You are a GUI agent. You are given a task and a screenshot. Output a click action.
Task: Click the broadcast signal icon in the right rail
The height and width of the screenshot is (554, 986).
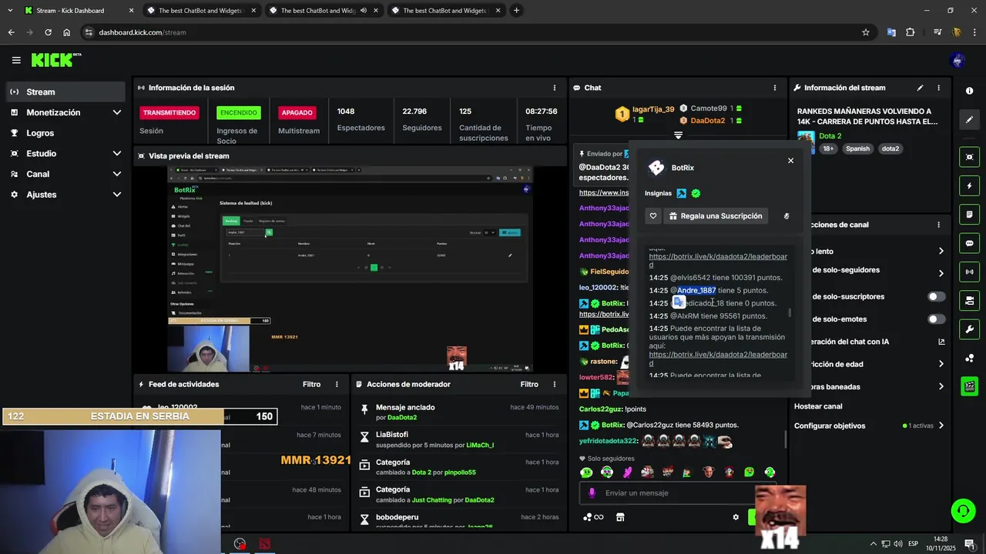(969, 272)
